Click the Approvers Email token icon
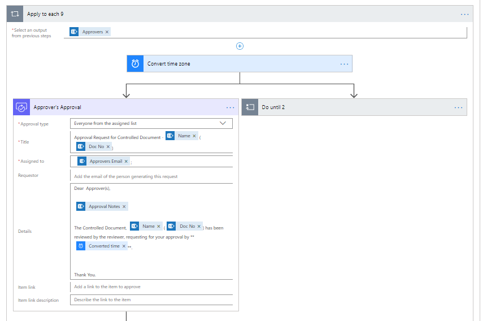This screenshot has width=487, height=321. (x=82, y=161)
